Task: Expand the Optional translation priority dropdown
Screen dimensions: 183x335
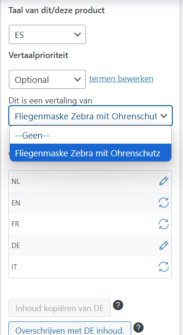Action: 47,79
